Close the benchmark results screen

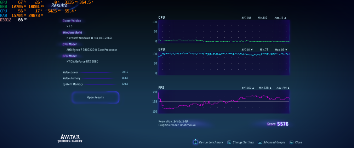298,142
